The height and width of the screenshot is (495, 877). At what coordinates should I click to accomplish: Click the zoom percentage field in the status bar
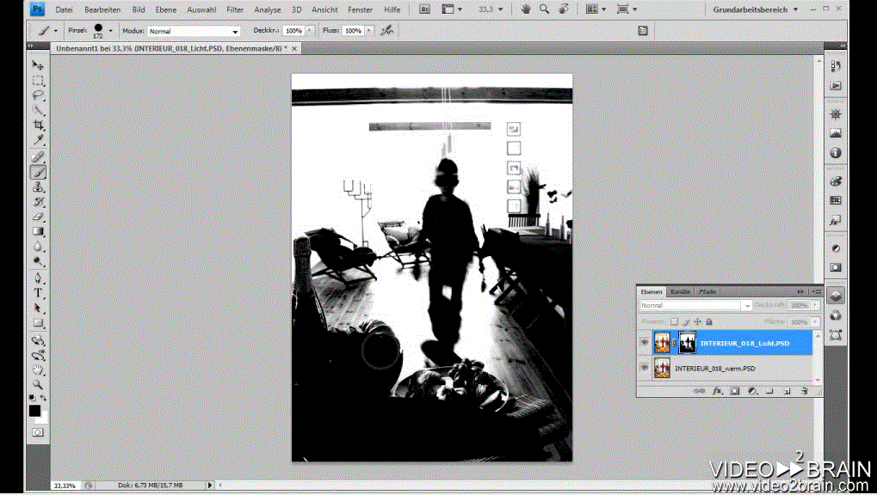click(x=65, y=486)
